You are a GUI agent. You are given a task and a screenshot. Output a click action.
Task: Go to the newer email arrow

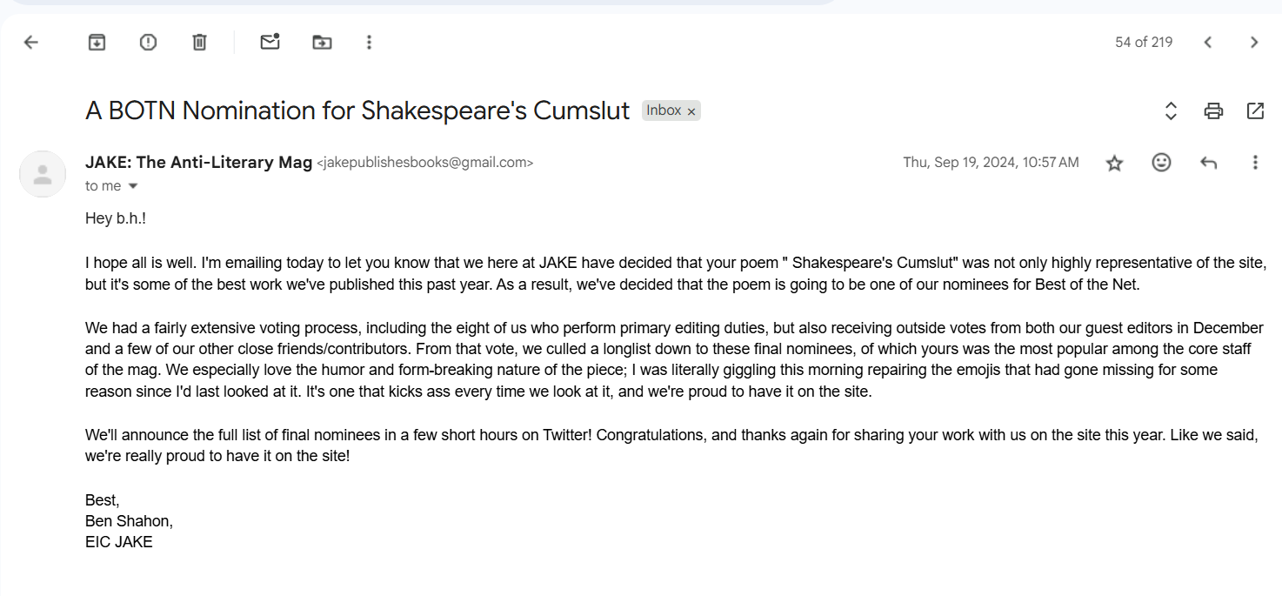1207,42
